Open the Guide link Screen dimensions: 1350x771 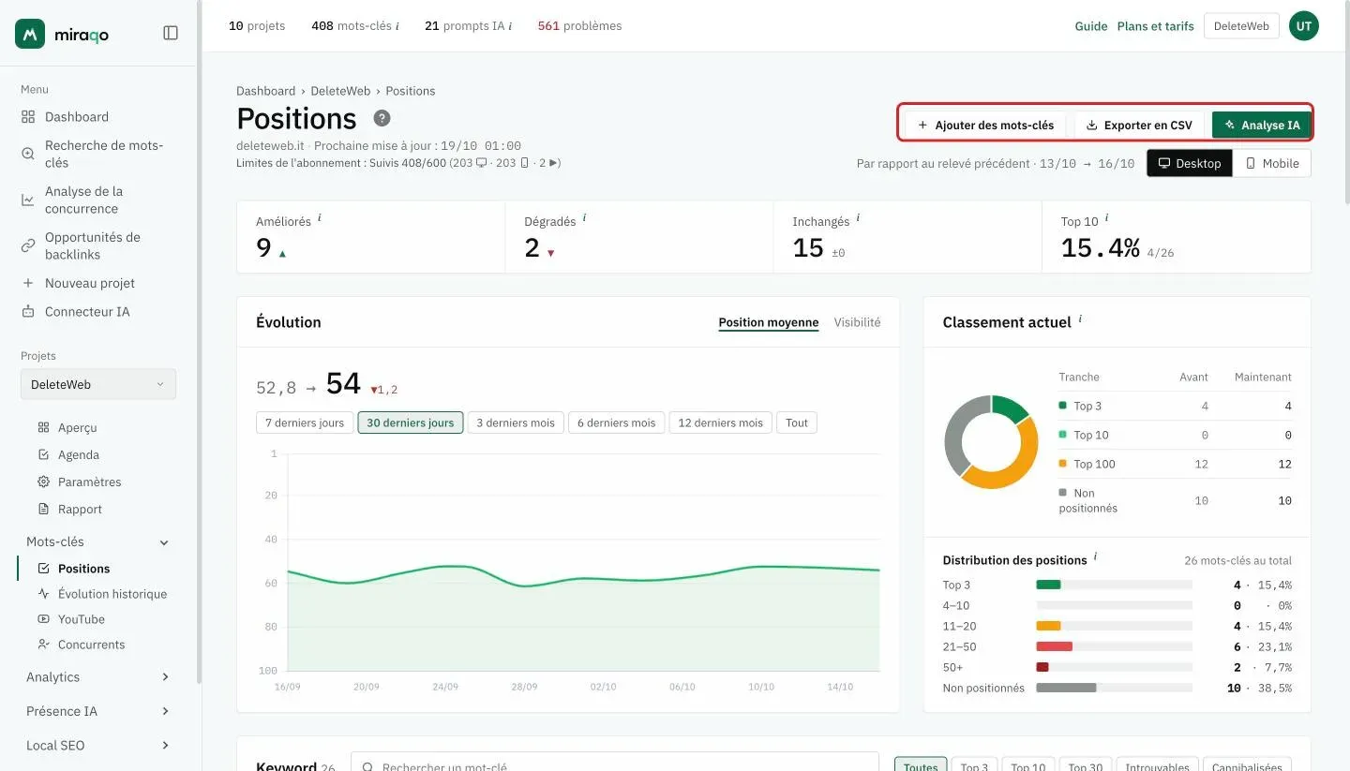(1091, 26)
